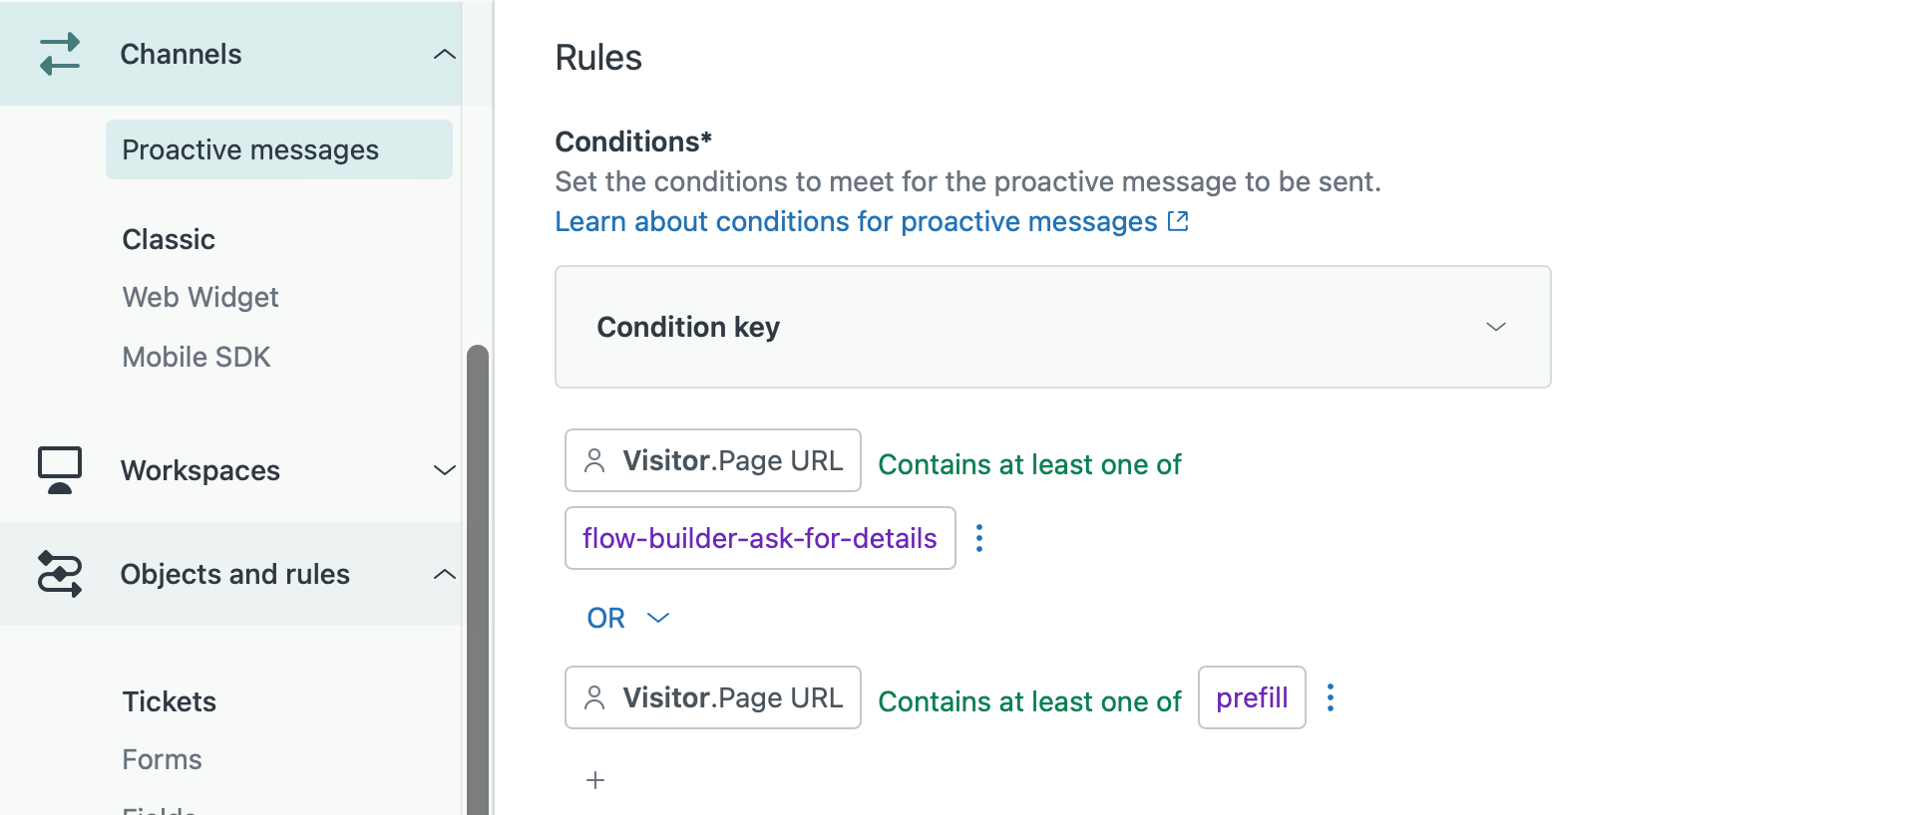
Task: Click the Channels swap-arrows icon
Action: click(60, 54)
